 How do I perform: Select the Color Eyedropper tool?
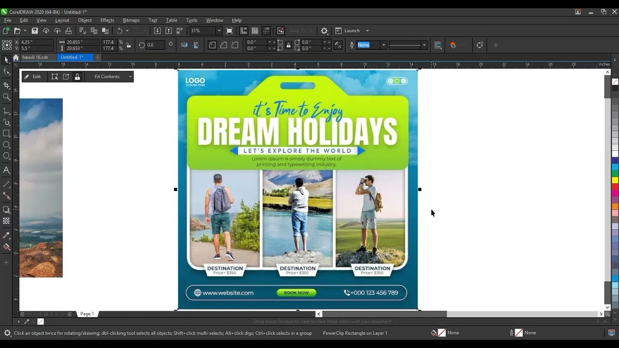coord(6,235)
